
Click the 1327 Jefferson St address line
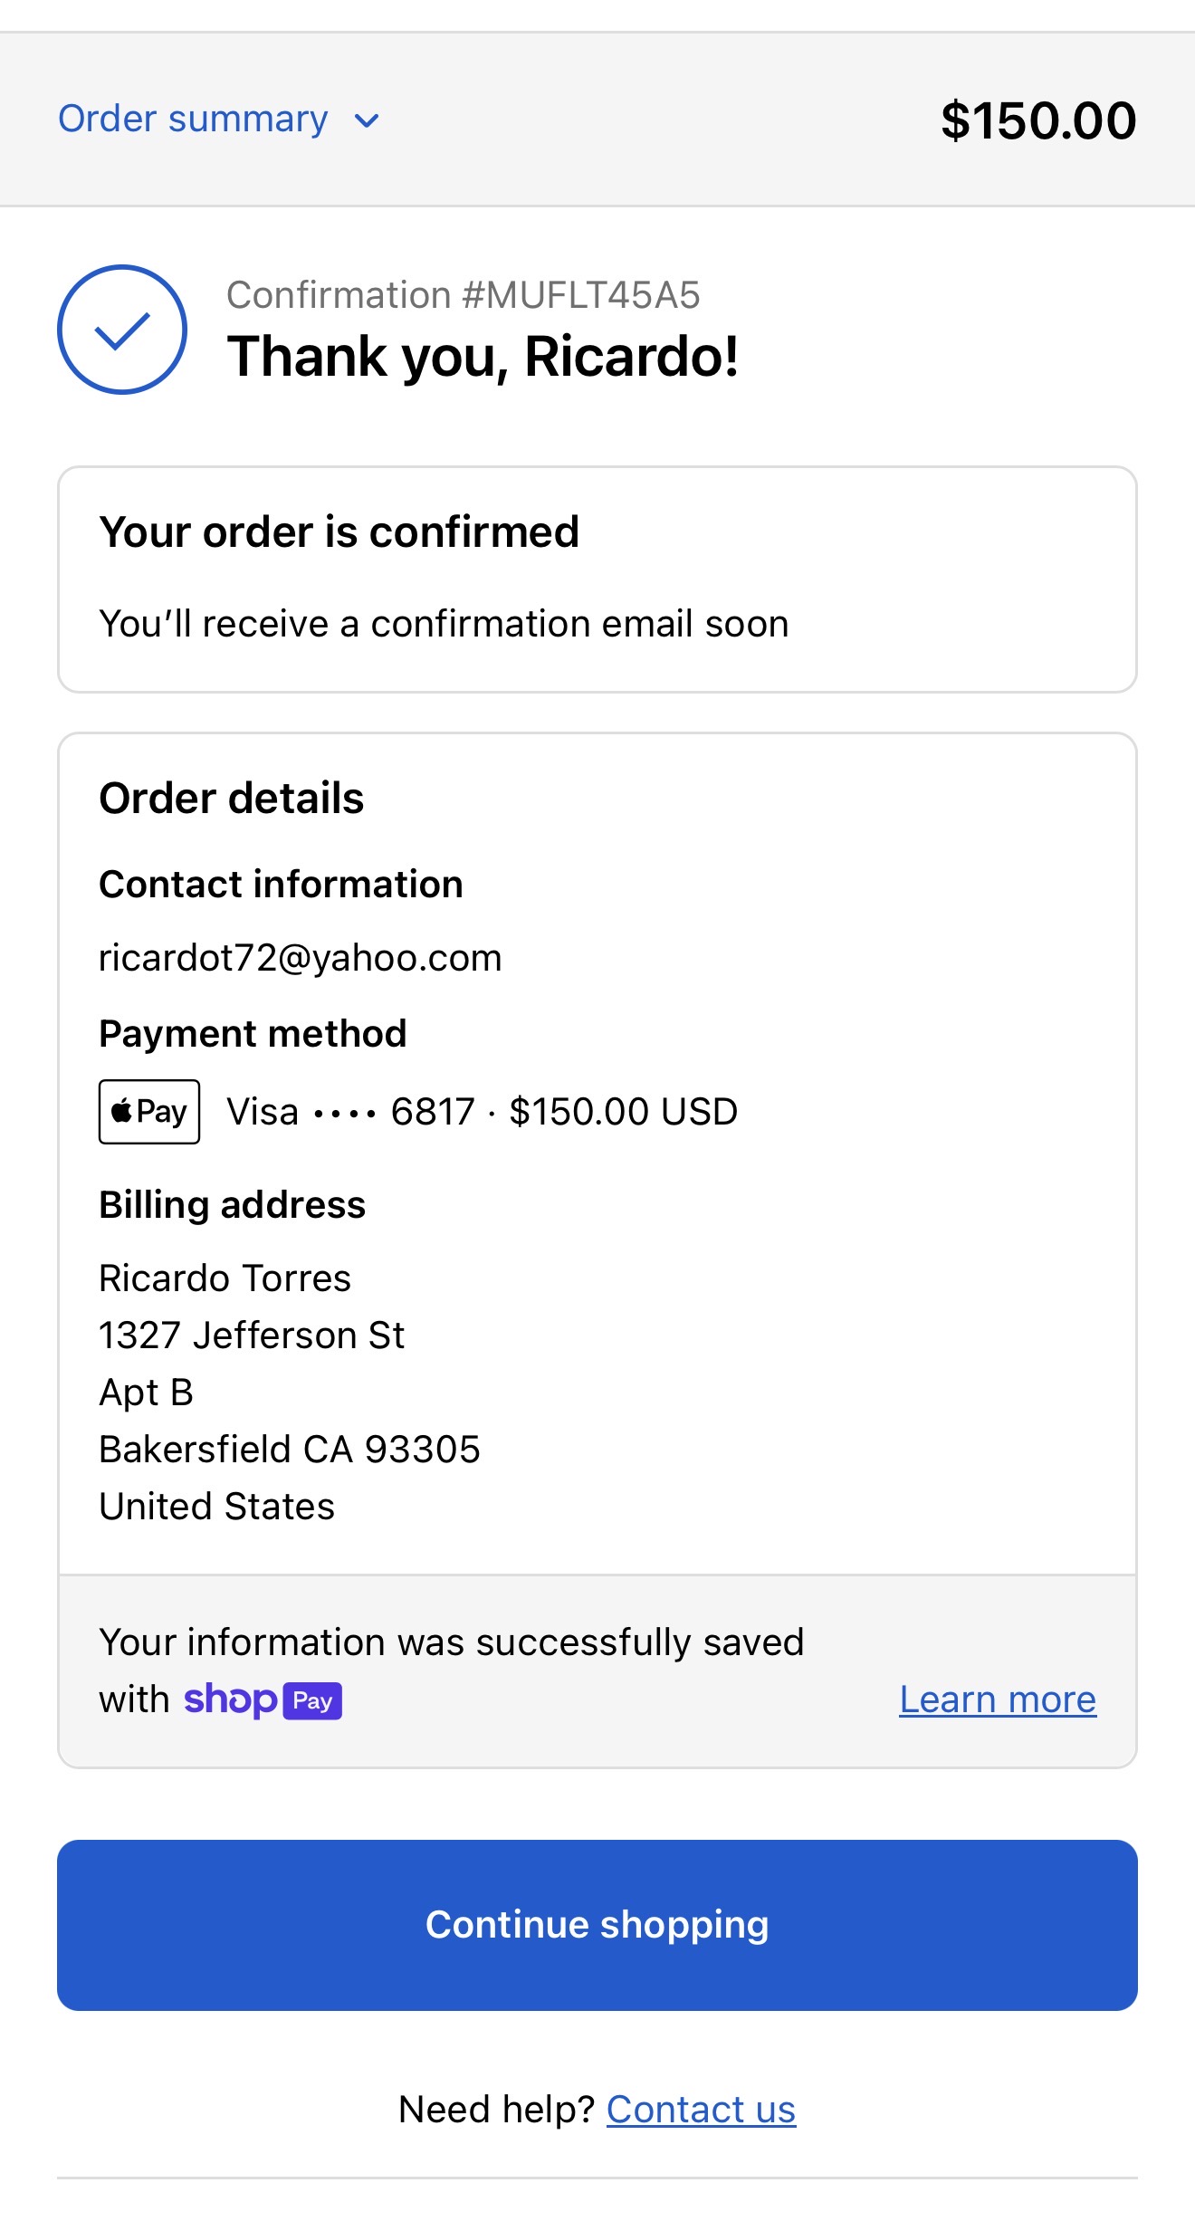coord(252,1335)
